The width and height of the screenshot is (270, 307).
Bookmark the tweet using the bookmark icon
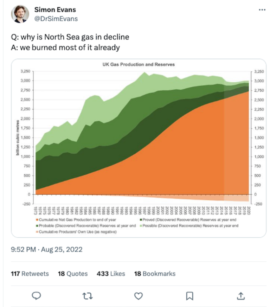point(189,296)
